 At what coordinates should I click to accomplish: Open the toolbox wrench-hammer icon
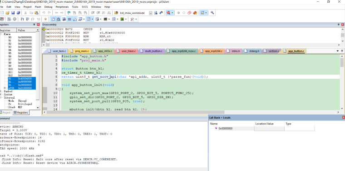pyautogui.click(x=132, y=19)
